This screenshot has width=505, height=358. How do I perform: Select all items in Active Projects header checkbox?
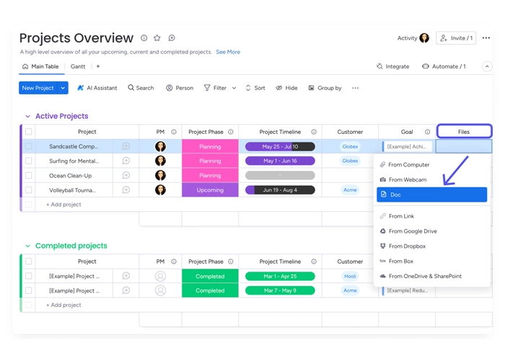pos(29,132)
